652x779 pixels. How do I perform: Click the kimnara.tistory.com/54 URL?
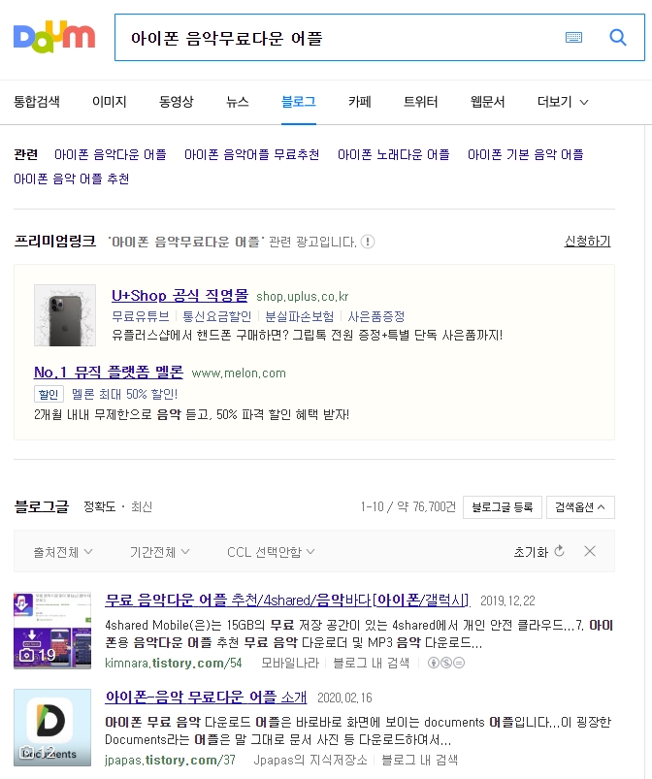click(x=174, y=664)
